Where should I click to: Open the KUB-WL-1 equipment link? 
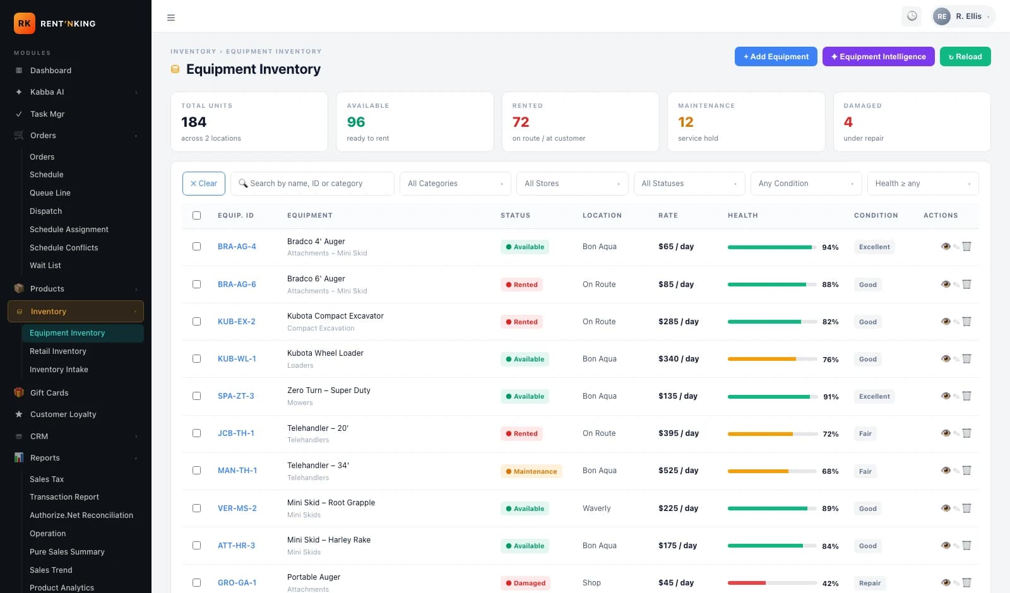click(x=237, y=359)
